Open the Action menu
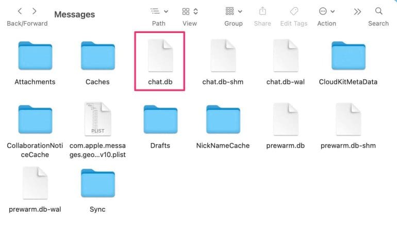Viewport: 397px width, 227px height. click(x=326, y=11)
